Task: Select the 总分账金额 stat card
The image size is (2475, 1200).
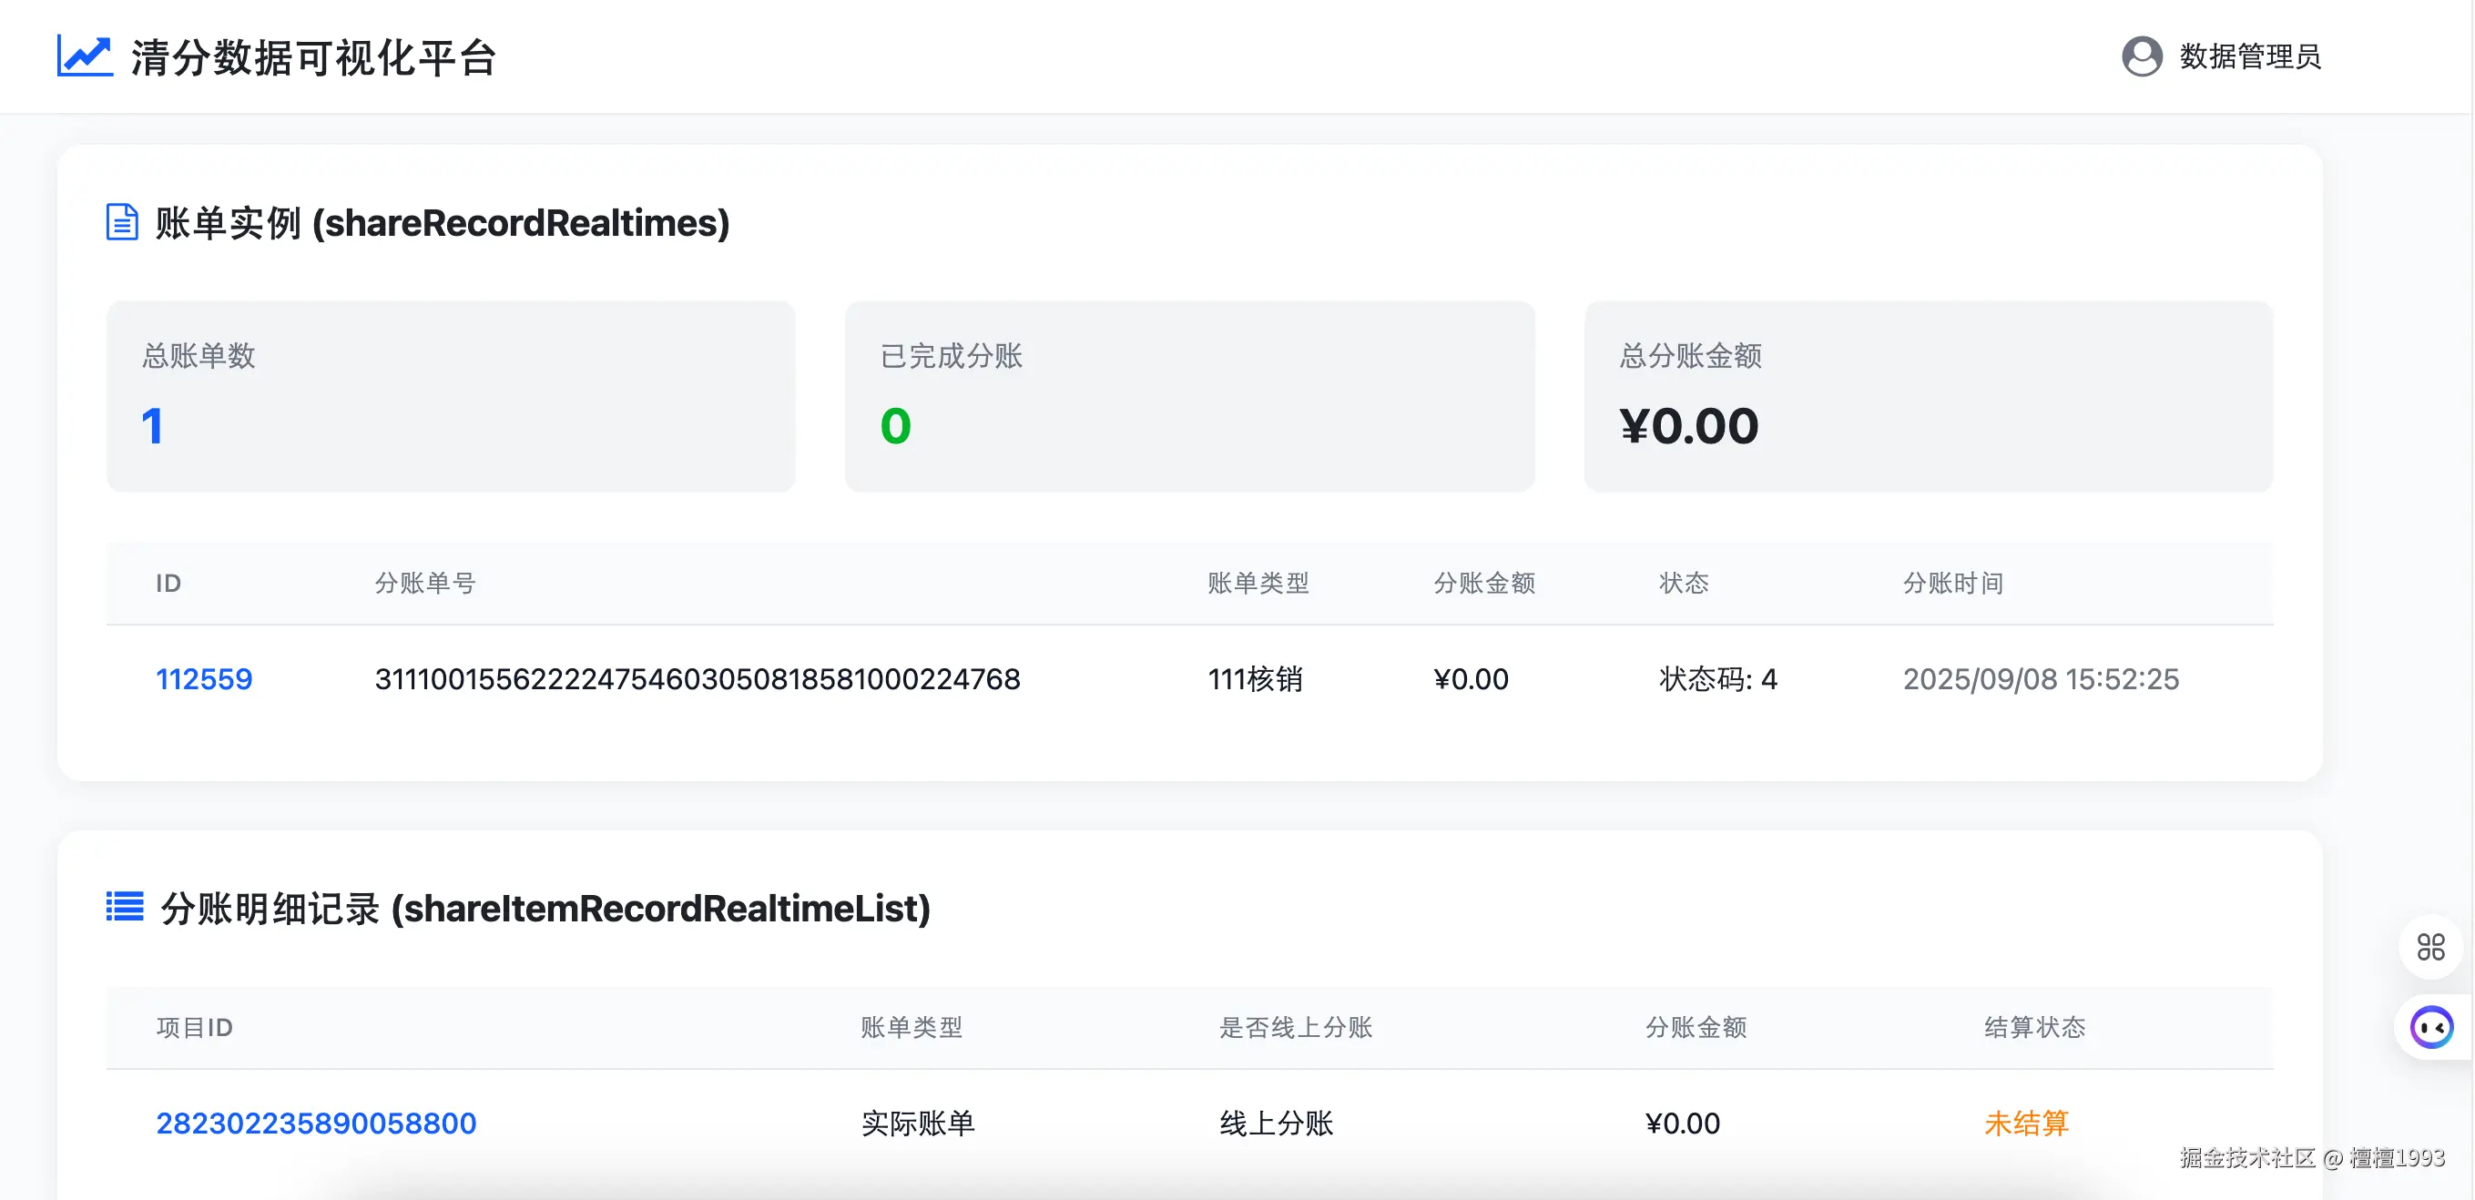Action: pos(1928,396)
